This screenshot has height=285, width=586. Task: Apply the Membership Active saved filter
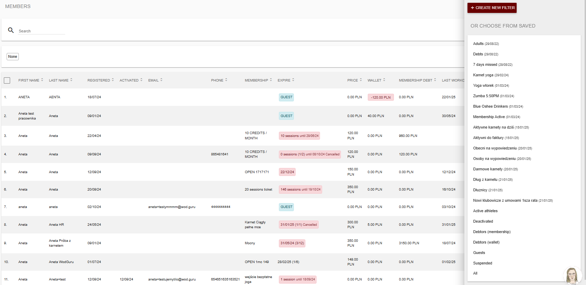tap(489, 117)
